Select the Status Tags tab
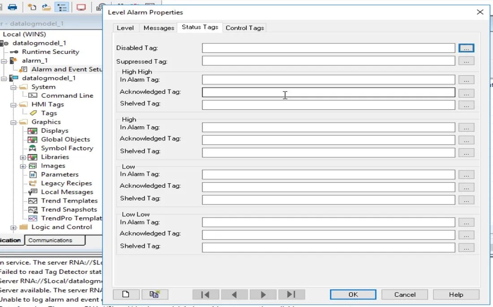 point(200,27)
